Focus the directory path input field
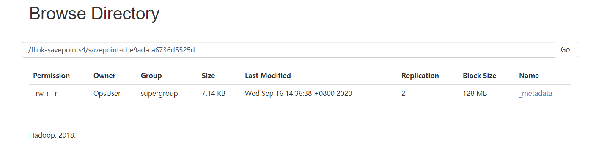607x152 pixels. 288,50
